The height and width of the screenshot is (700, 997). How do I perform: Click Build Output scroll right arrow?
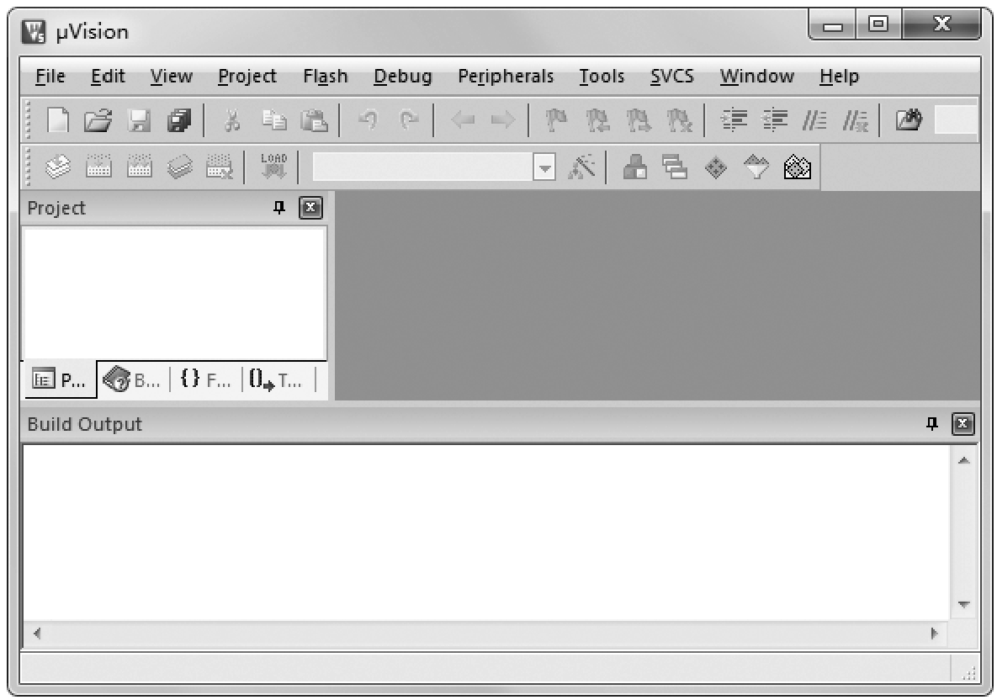(x=934, y=634)
